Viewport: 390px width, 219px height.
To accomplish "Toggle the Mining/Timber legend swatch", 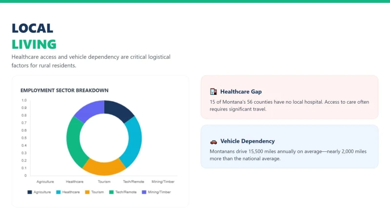I will (x=144, y=192).
